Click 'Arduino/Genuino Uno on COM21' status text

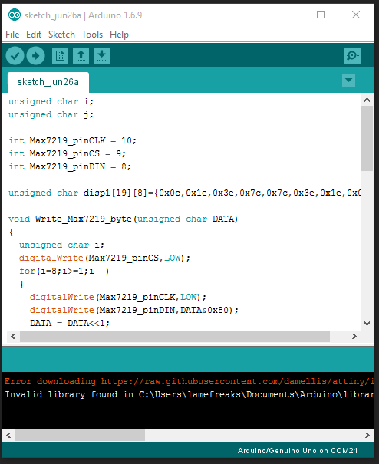298,451
